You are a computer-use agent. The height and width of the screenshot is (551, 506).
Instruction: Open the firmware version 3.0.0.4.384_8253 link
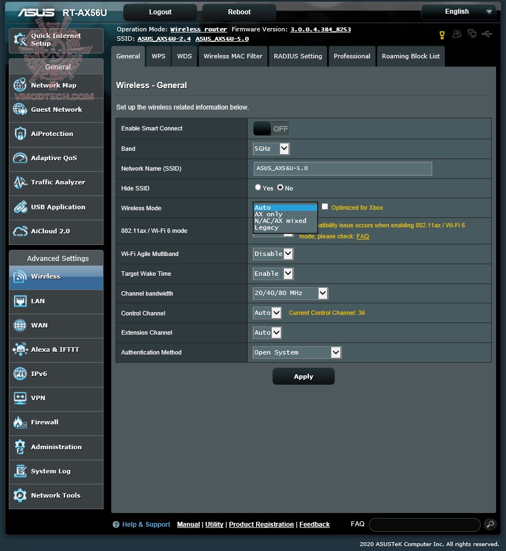(x=320, y=29)
